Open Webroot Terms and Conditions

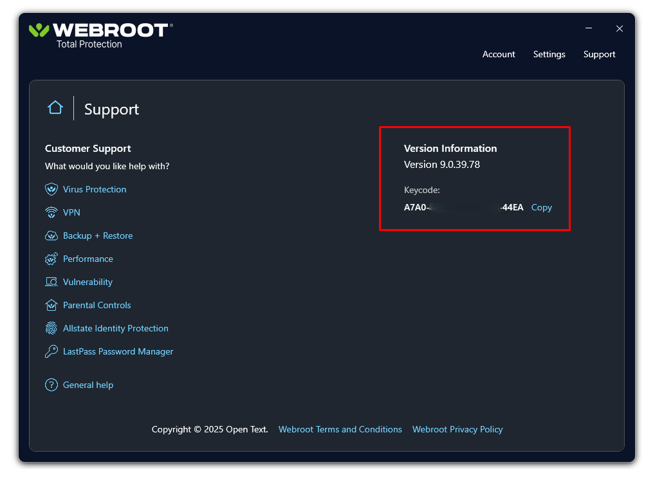[340, 429]
